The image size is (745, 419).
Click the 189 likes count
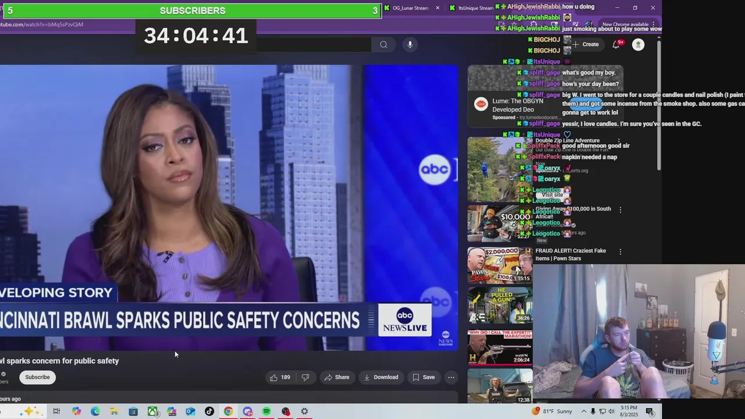[285, 377]
